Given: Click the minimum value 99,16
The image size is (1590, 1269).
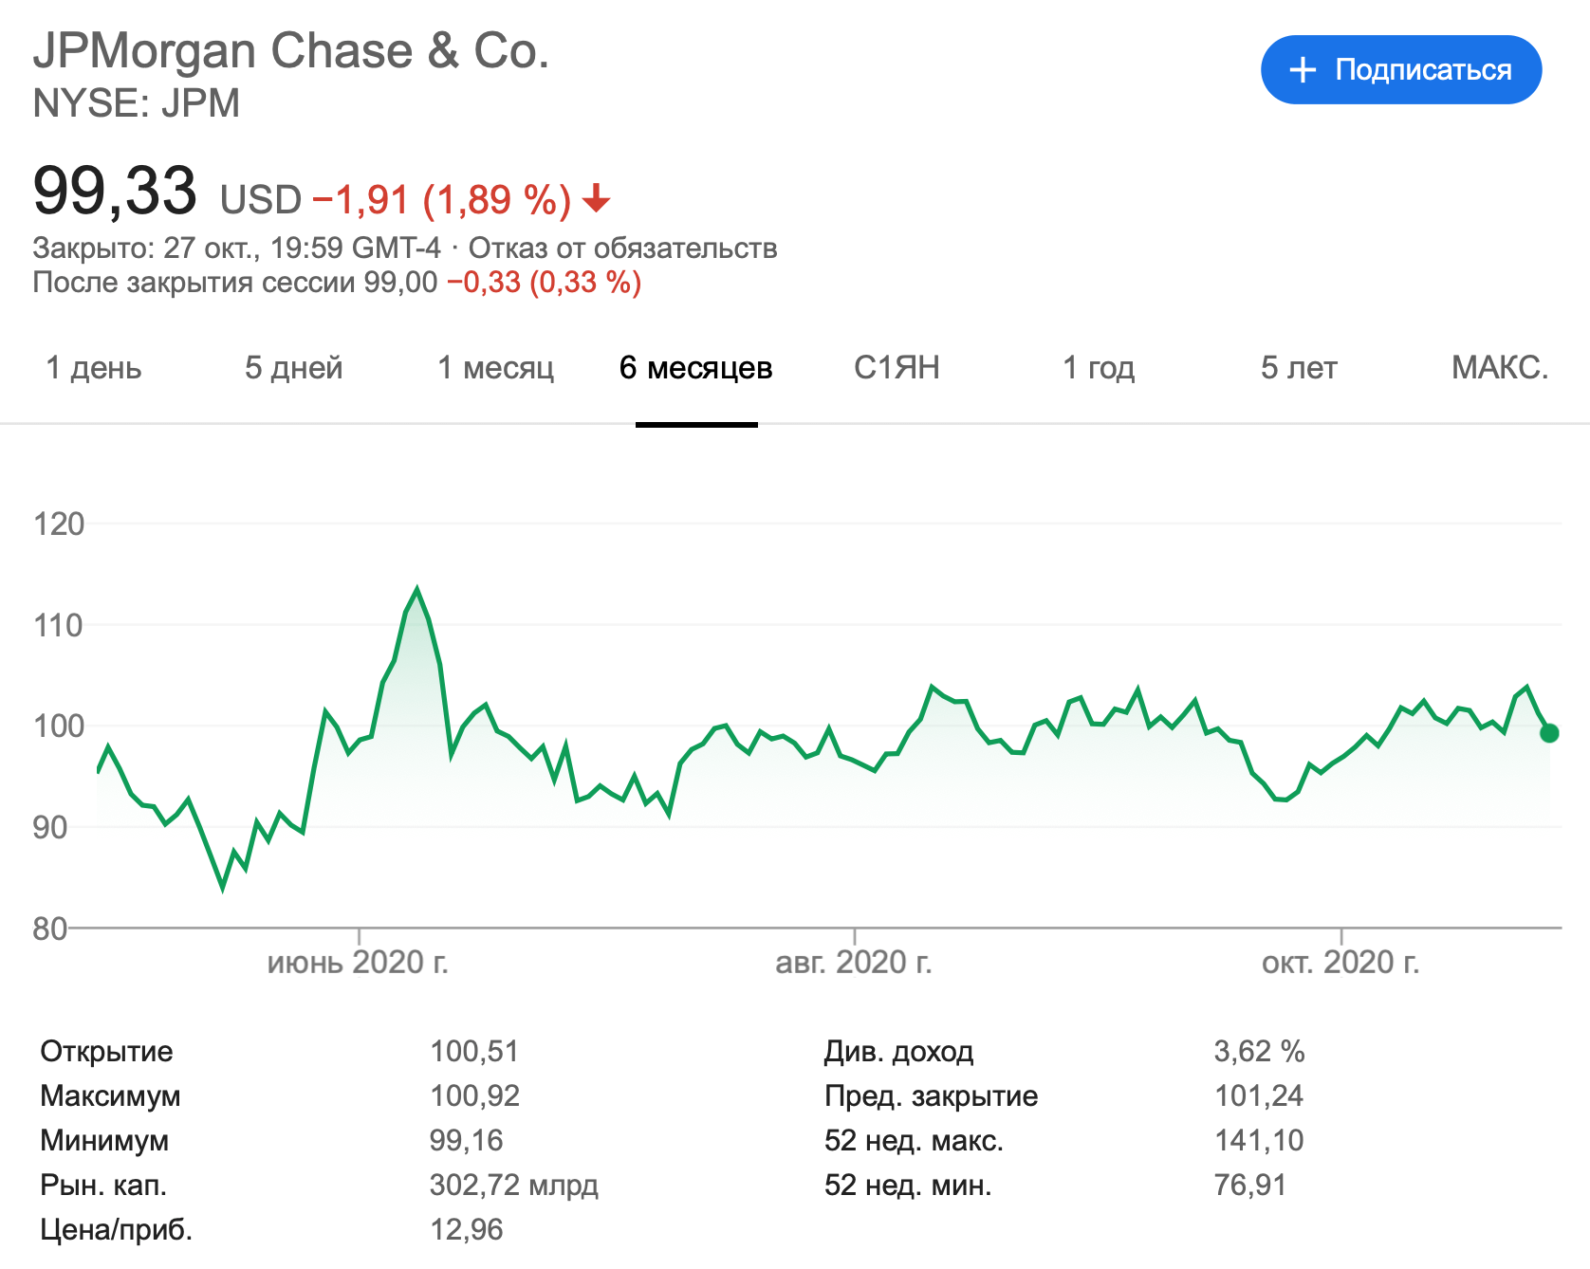Looking at the screenshot, I should coord(466,1140).
